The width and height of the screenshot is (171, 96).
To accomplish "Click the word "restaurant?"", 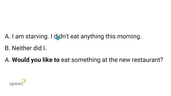I will point(147,60).
